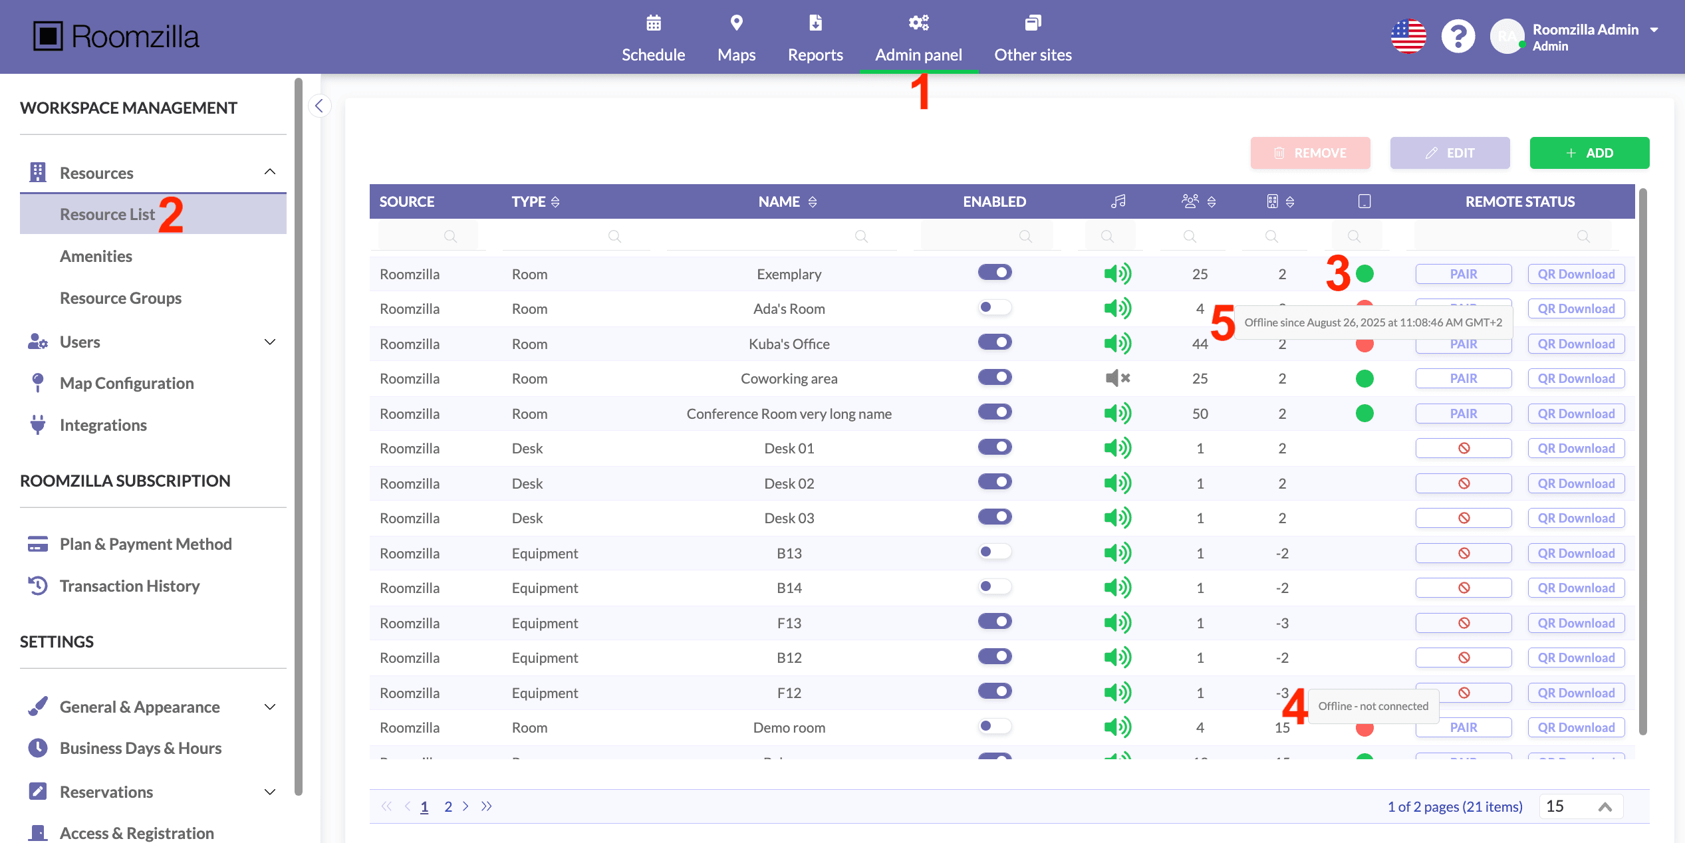Disable the Exemplary room enabled toggle
Viewport: 1685px width, 843px height.
pos(995,273)
